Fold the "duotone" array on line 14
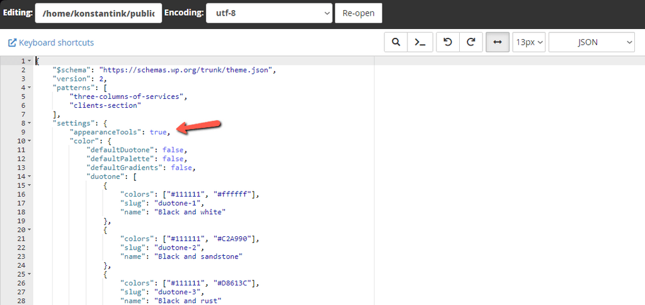The width and height of the screenshot is (645, 305). pos(29,177)
